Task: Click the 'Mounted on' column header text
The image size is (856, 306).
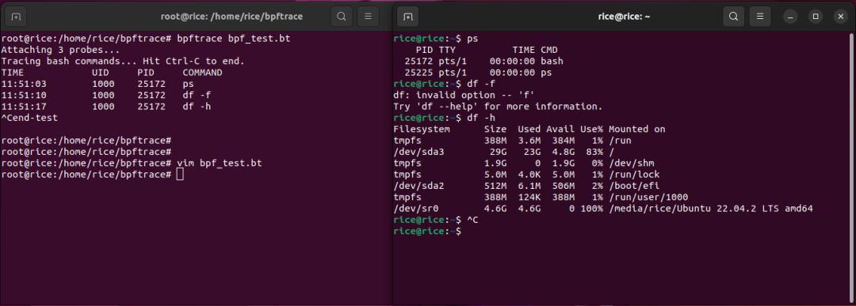Action: click(x=637, y=129)
